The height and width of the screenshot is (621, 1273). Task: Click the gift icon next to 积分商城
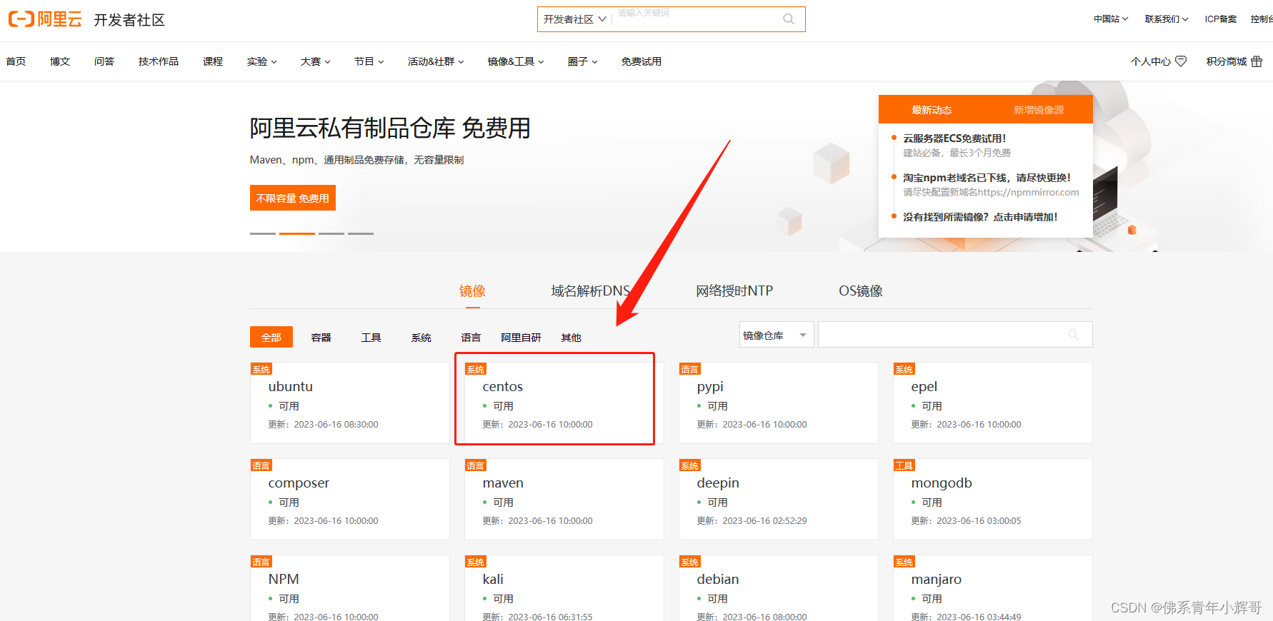(x=1257, y=61)
